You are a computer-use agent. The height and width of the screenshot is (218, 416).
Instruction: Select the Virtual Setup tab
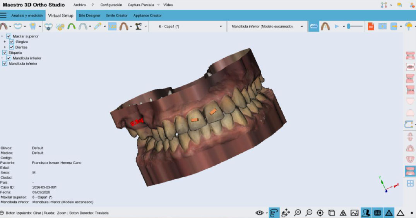coord(60,15)
